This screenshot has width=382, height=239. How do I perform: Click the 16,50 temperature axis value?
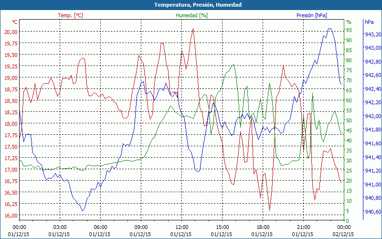tap(11, 192)
